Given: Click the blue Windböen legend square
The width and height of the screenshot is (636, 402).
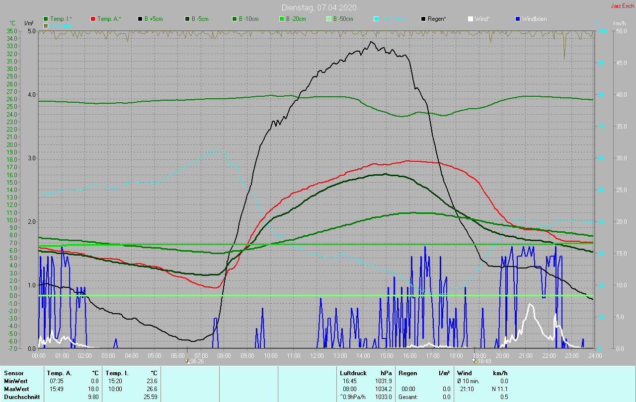Looking at the screenshot, I should point(518,19).
